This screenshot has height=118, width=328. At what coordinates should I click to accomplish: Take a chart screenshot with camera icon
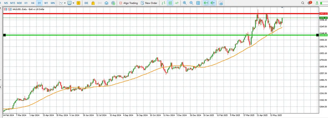pyautogui.click(x=221, y=3)
